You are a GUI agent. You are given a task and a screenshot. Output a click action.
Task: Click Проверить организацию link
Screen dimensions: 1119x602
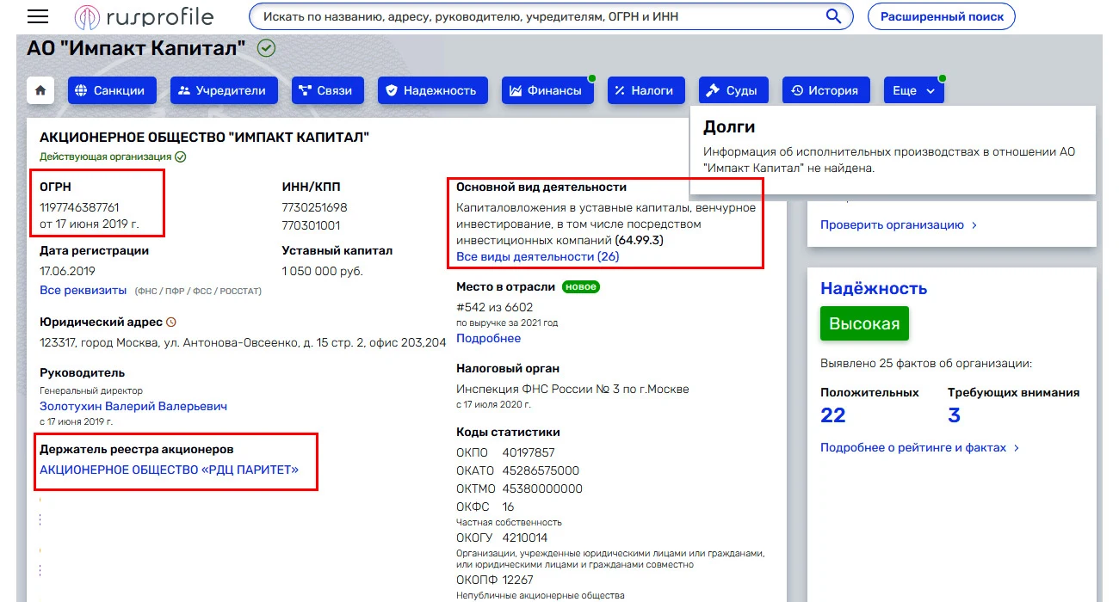[x=899, y=224]
